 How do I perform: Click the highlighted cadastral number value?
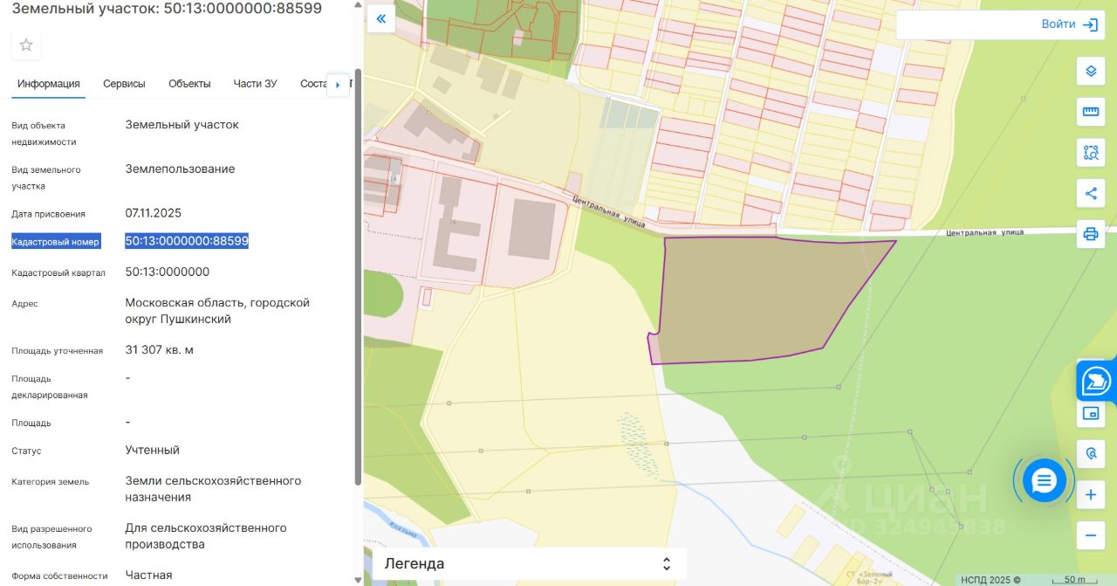tap(187, 241)
